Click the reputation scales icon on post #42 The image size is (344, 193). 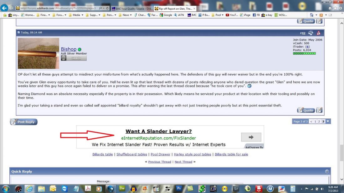311,33
